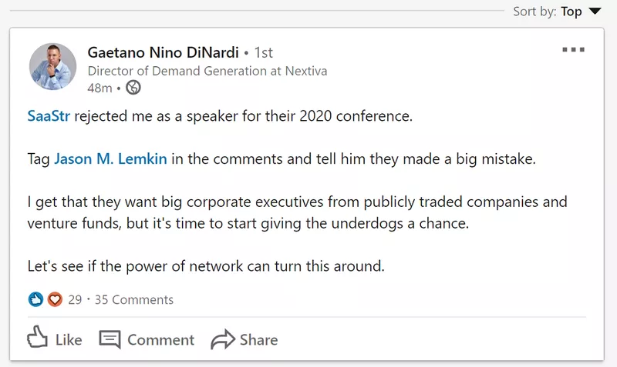Click the blue like reaction icon
Screen dimensions: 617x367
tap(35, 299)
